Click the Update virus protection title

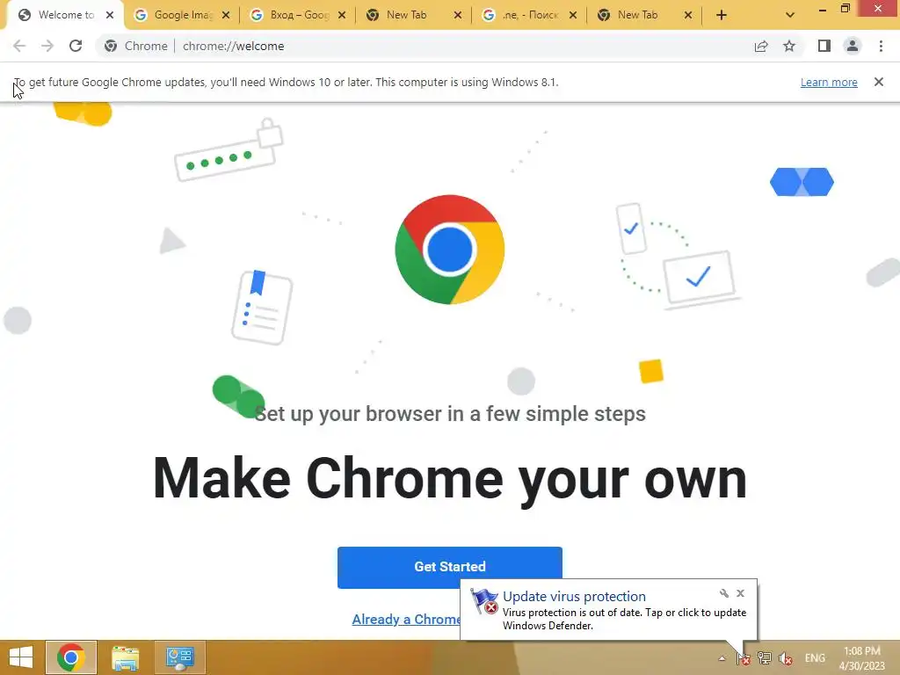574,597
